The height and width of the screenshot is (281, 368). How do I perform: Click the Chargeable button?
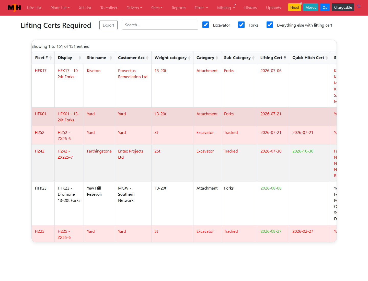tap(343, 7)
